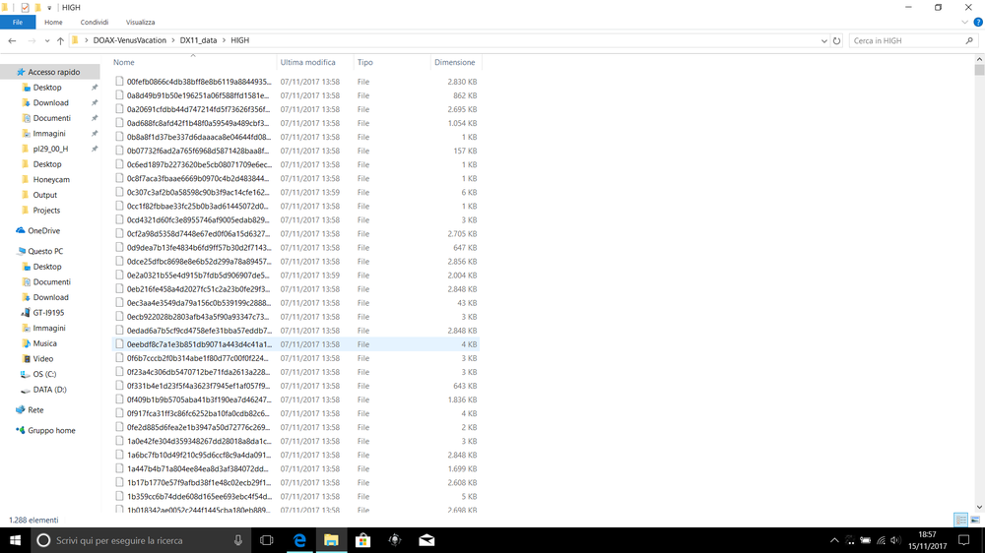This screenshot has height=553, width=985.
Task: Select the file starting with 00fefb0866c4db38
Action: (x=295, y=82)
